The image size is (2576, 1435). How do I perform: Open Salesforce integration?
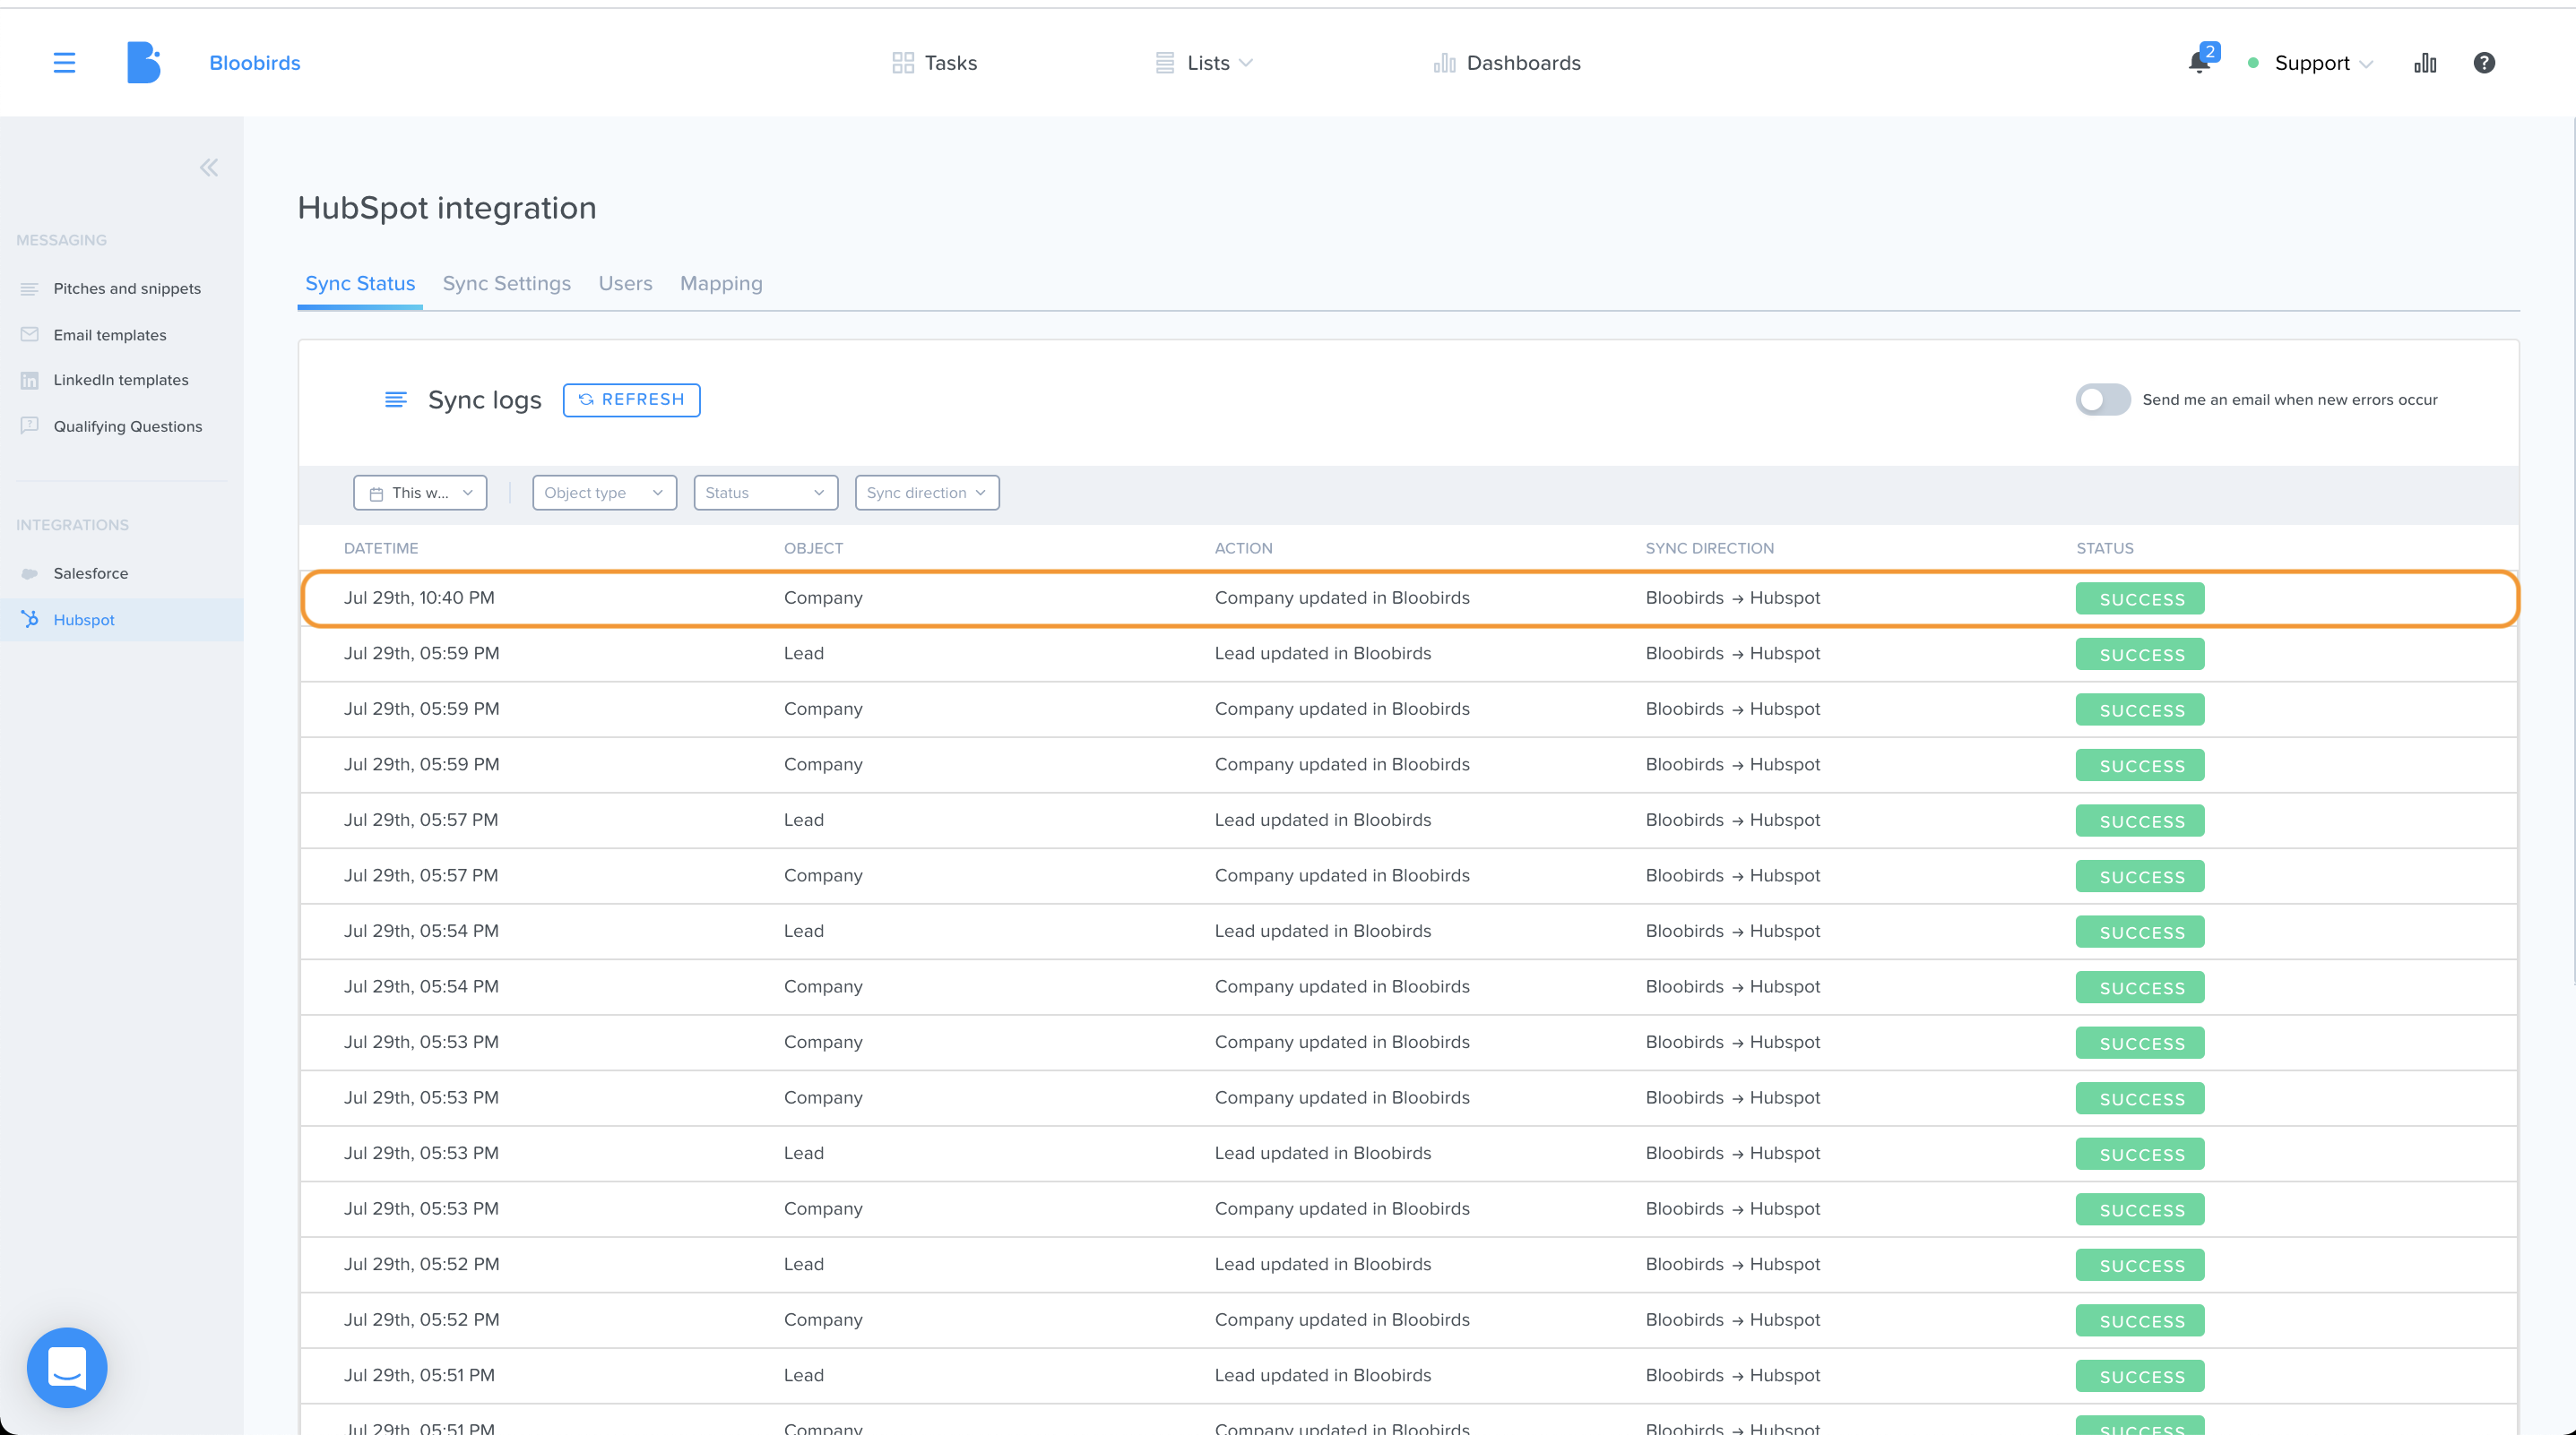point(91,573)
